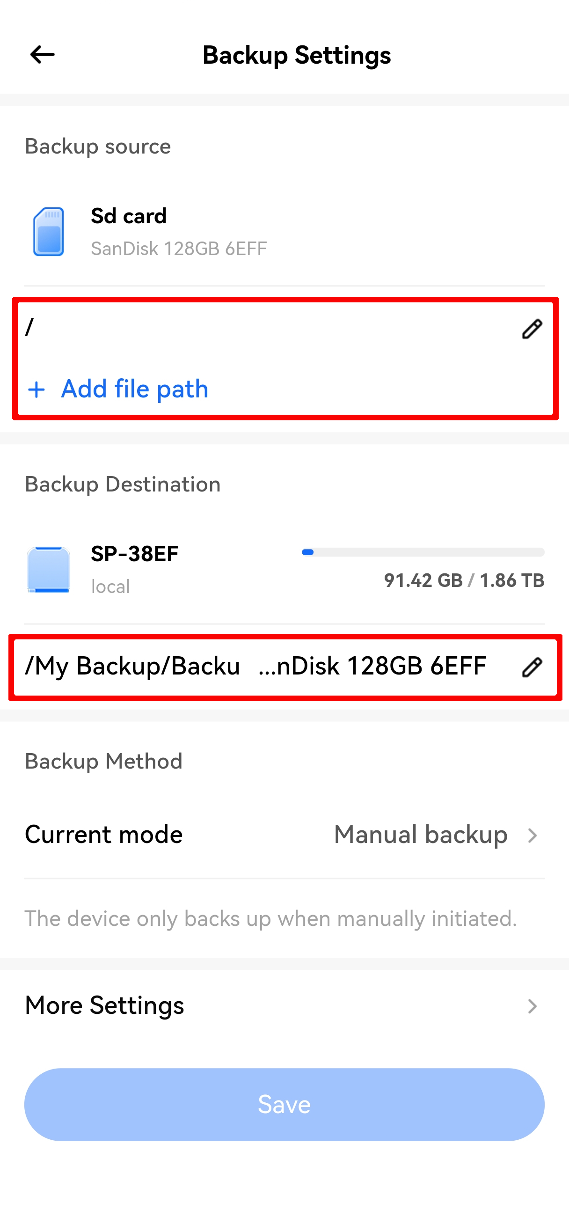The height and width of the screenshot is (1217, 569).
Task: Expand Current mode using its chevron arrow
Action: [532, 835]
